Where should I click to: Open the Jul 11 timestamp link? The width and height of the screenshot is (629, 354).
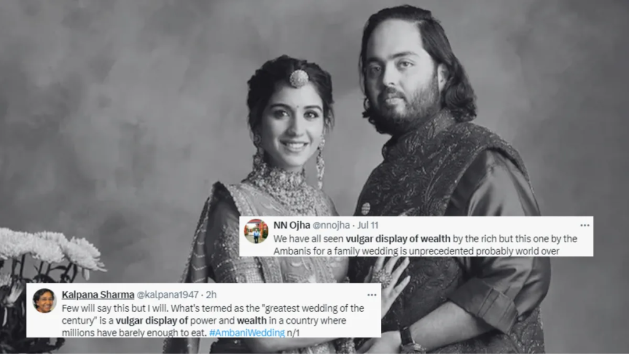[x=368, y=225]
